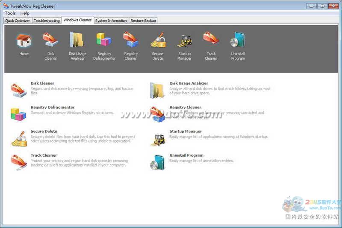Click text 'Compact and optimize Windows Registry structures.'
The height and width of the screenshot is (228, 342).
[x=72, y=113]
